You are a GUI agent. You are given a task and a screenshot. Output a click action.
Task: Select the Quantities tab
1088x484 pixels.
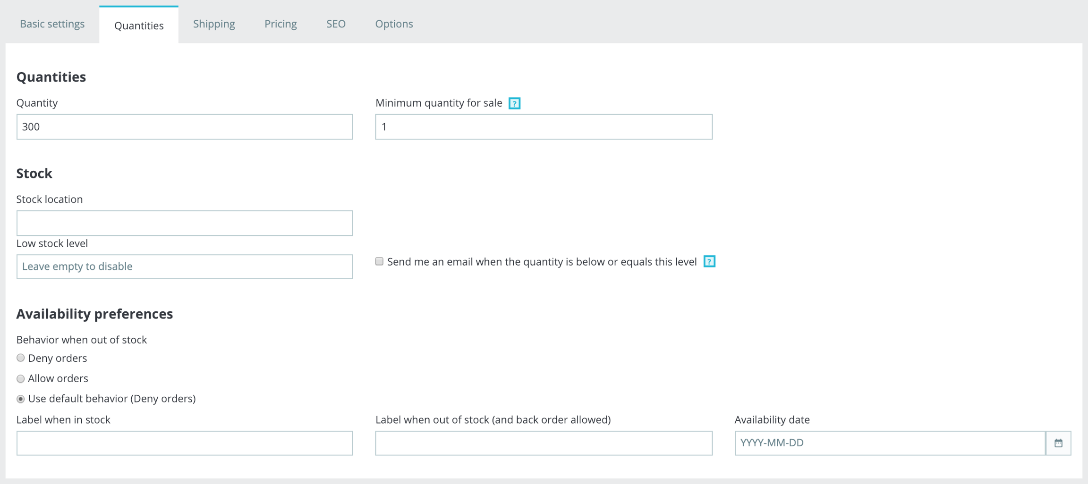click(139, 25)
